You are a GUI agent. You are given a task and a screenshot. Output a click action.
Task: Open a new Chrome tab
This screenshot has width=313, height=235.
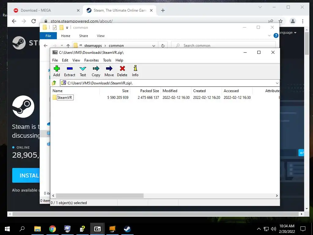(163, 10)
